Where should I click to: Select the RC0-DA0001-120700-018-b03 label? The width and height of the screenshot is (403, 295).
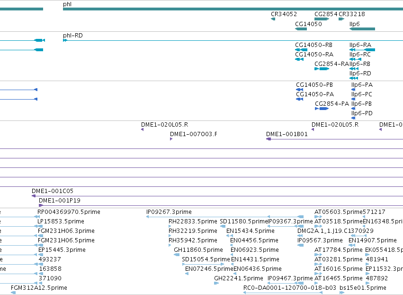290,288
